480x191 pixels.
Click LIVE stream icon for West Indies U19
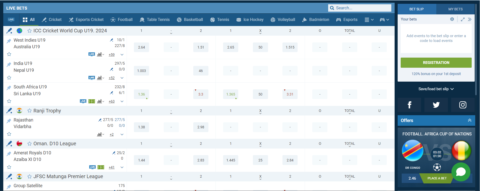pos(92,54)
